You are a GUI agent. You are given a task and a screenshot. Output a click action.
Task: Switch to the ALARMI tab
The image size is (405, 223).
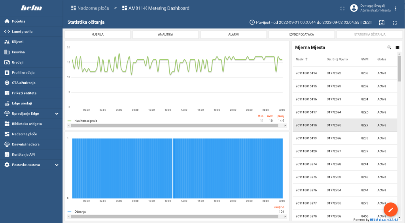(x=233, y=35)
